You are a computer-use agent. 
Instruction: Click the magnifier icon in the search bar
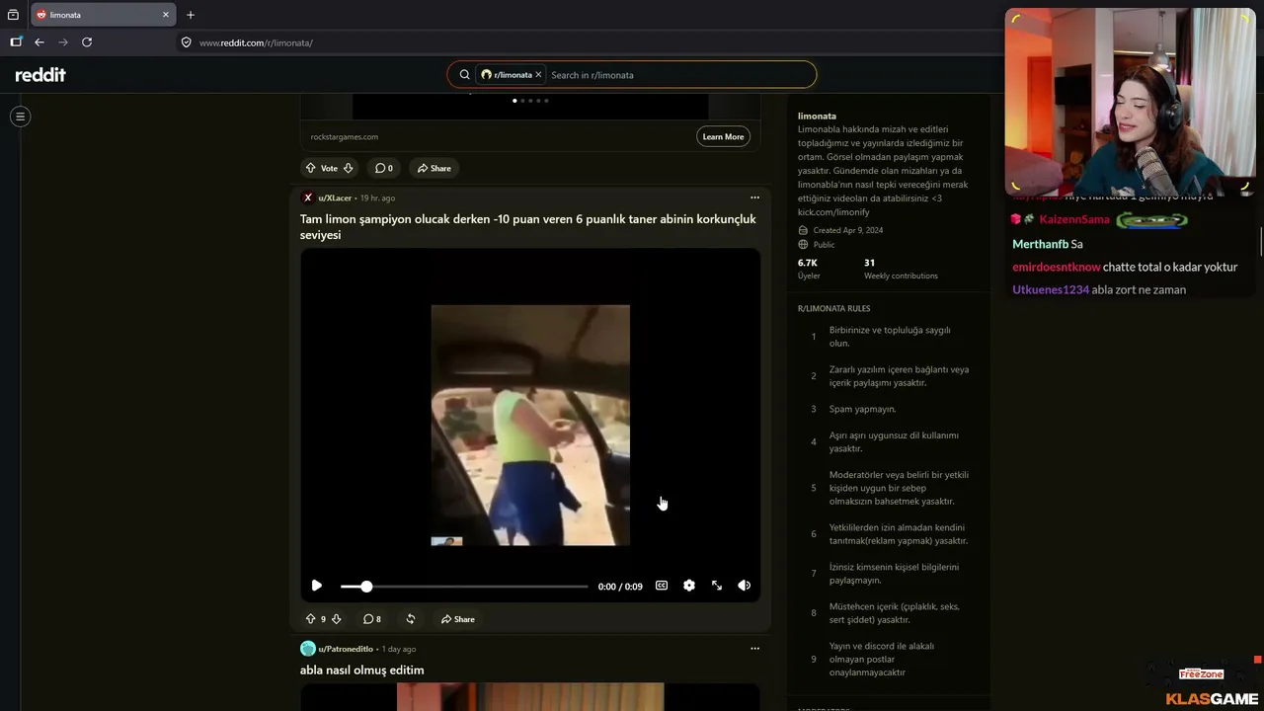[x=464, y=75]
